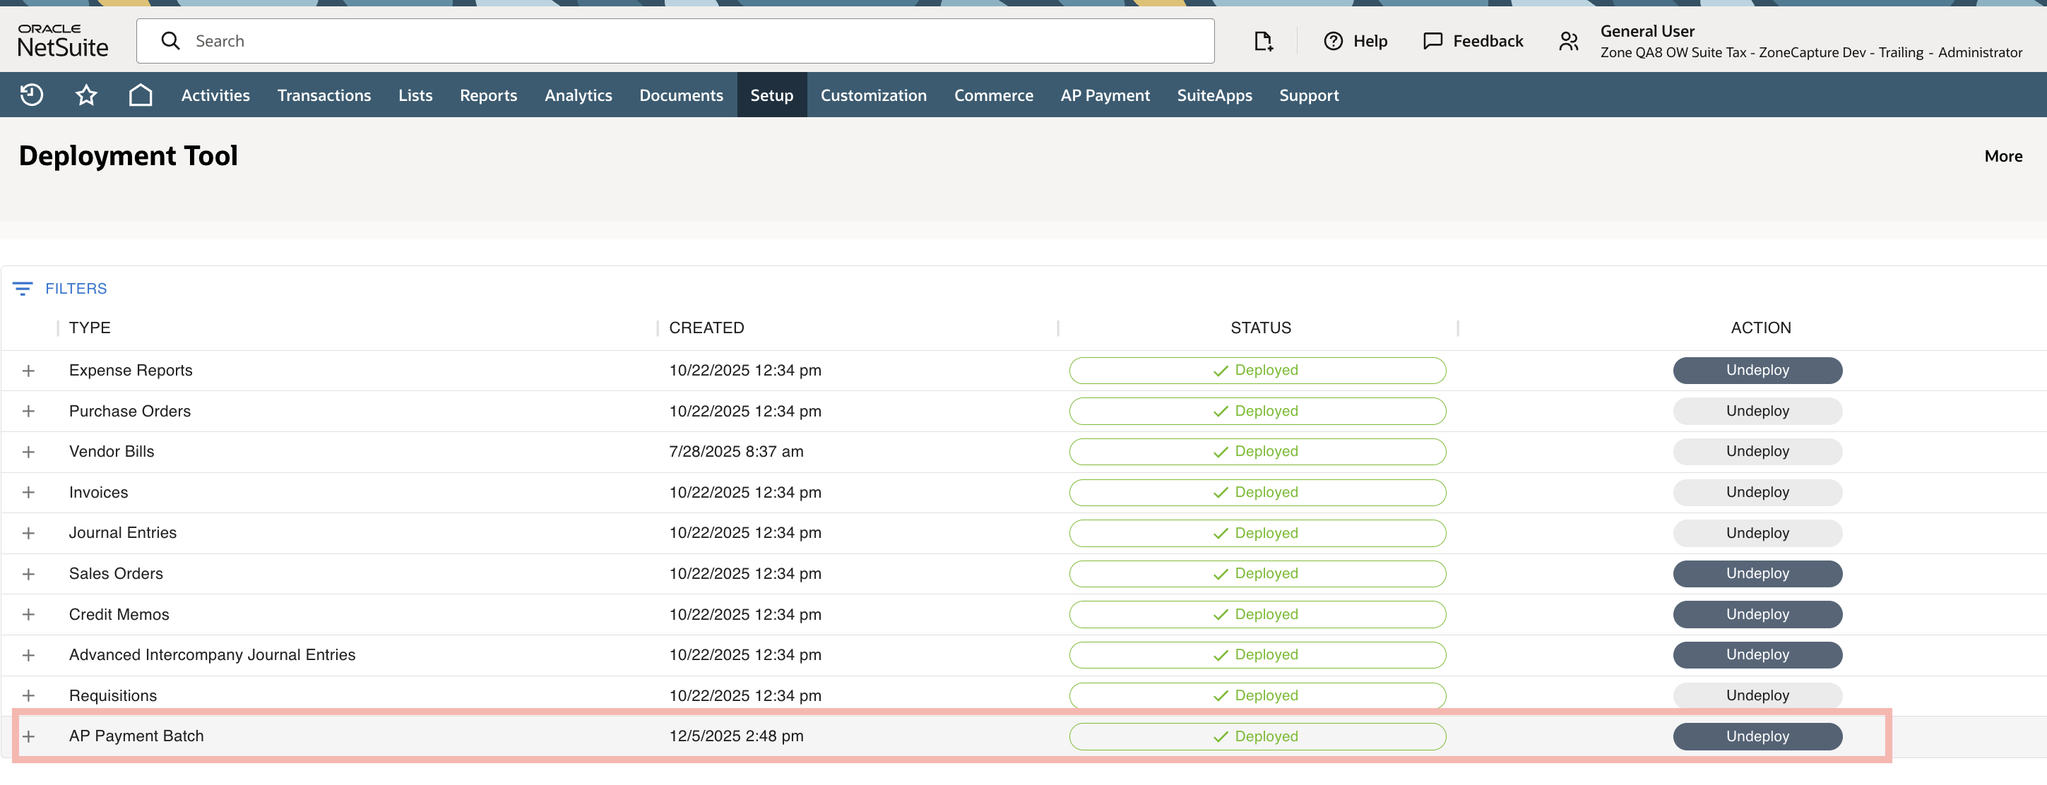Click the ACTION column header
Screen dimensions: 2047x785
pyautogui.click(x=1760, y=328)
